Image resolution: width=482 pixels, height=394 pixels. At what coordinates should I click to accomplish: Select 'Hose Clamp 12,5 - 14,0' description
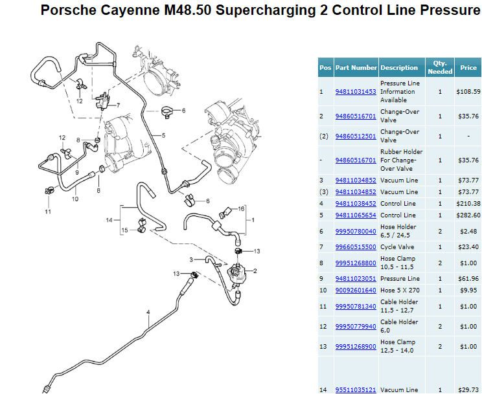(398, 346)
